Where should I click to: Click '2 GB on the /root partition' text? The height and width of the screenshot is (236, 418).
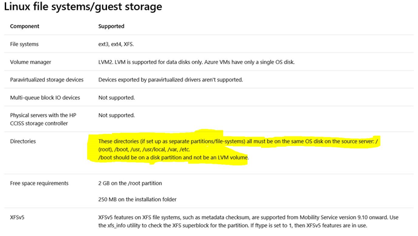[130, 183]
